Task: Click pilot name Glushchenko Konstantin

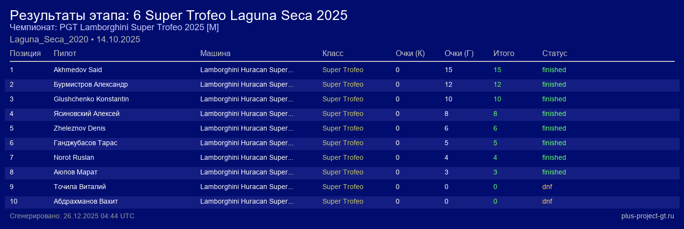Action: pyautogui.click(x=91, y=99)
